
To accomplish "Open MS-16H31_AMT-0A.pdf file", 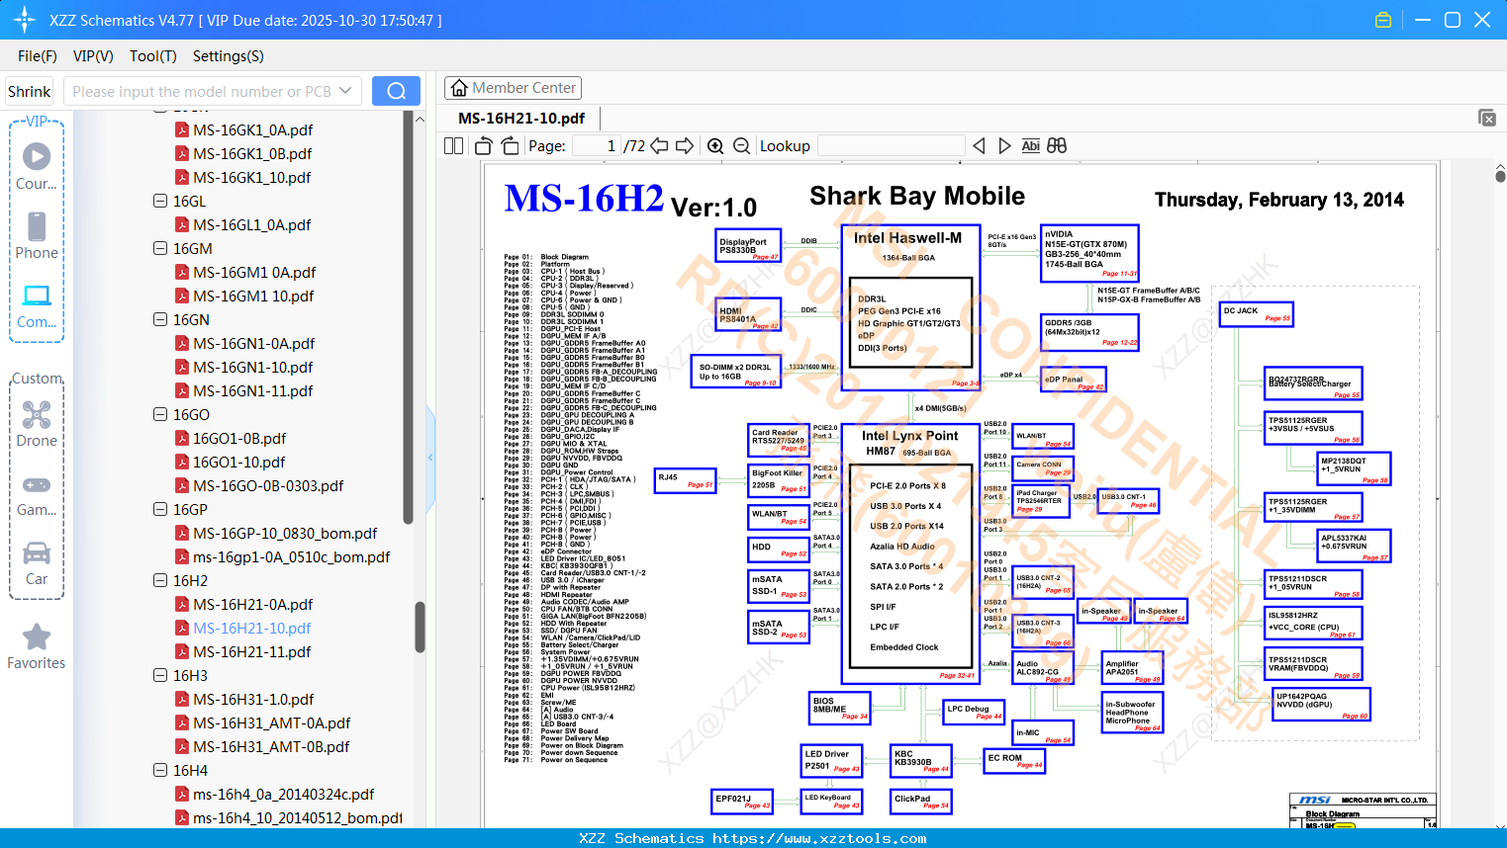I will (272, 722).
